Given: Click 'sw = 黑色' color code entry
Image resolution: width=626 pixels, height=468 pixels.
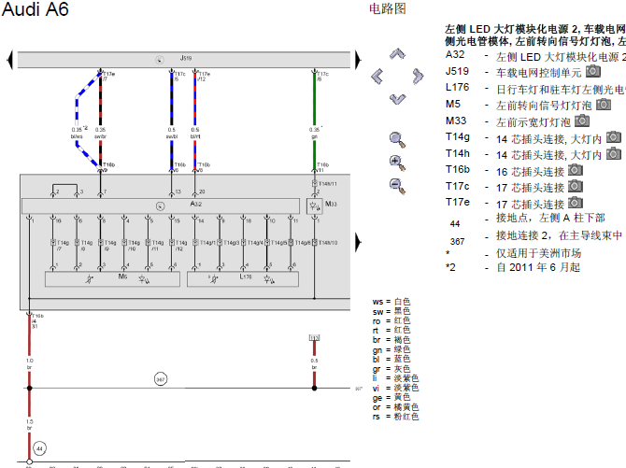Looking at the screenshot, I should pyautogui.click(x=391, y=311).
